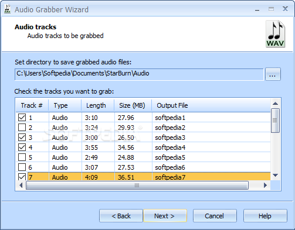
Task: Sort by Length column header
Action: click(x=98, y=105)
